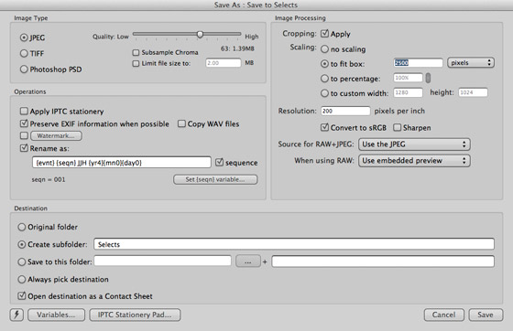The width and height of the screenshot is (513, 331).
Task: Click the 63: 1.39MB size estimate
Action: (x=237, y=48)
